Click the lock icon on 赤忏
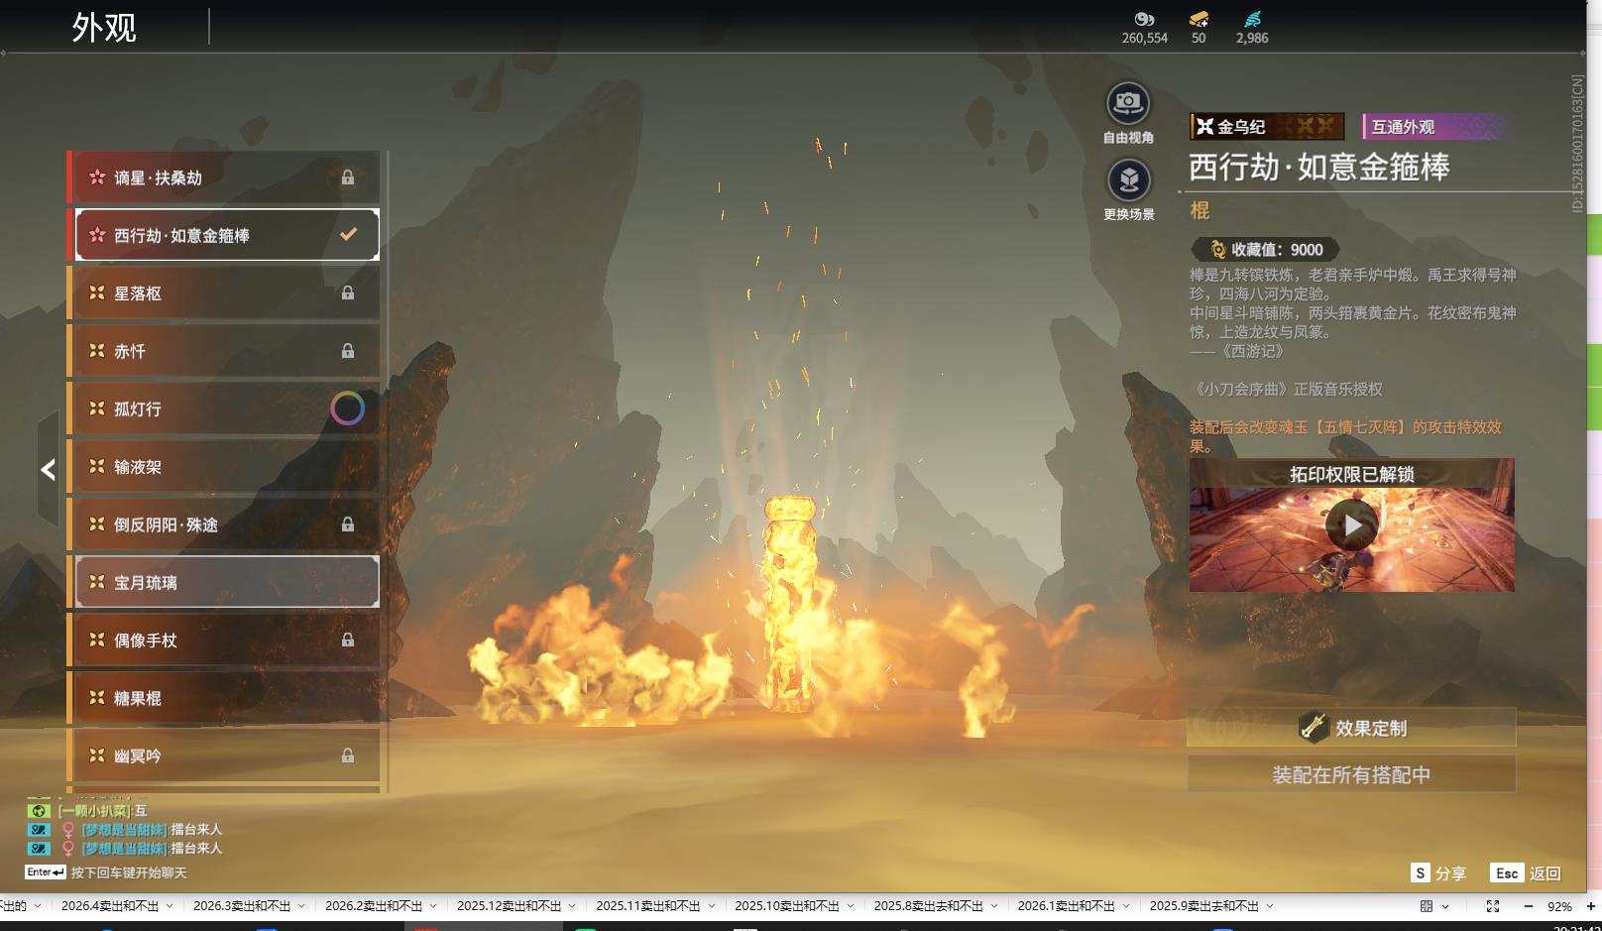This screenshot has width=1602, height=931. click(348, 351)
